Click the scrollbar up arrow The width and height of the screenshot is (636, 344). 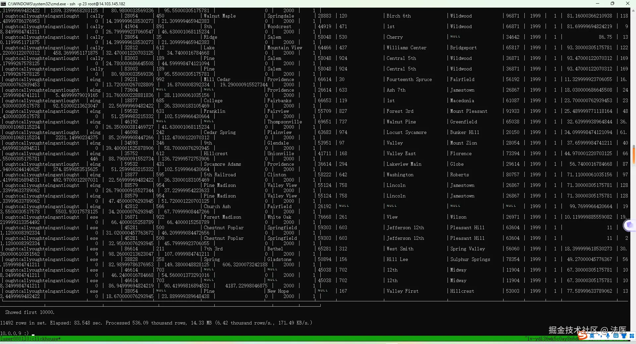tap(633, 11)
